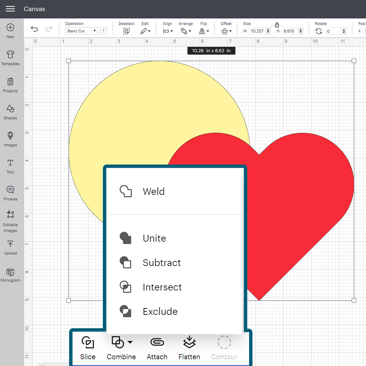
Task: Click in the Width size field
Action: pyautogui.click(x=258, y=31)
